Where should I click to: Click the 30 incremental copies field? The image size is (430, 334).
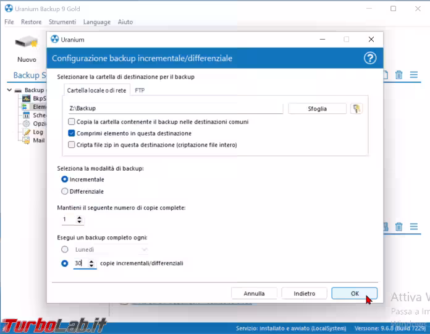(x=80, y=263)
